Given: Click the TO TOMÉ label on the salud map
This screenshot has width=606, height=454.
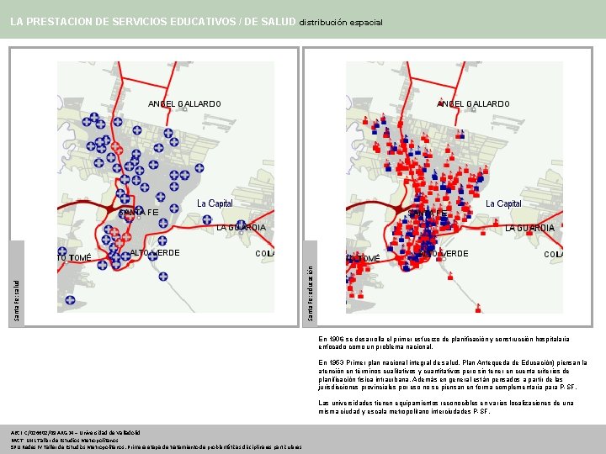Looking at the screenshot, I should click(75, 257).
